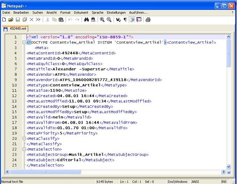Open the Ansicht menu
This screenshot has width=237, height=184.
click(x=51, y=13)
